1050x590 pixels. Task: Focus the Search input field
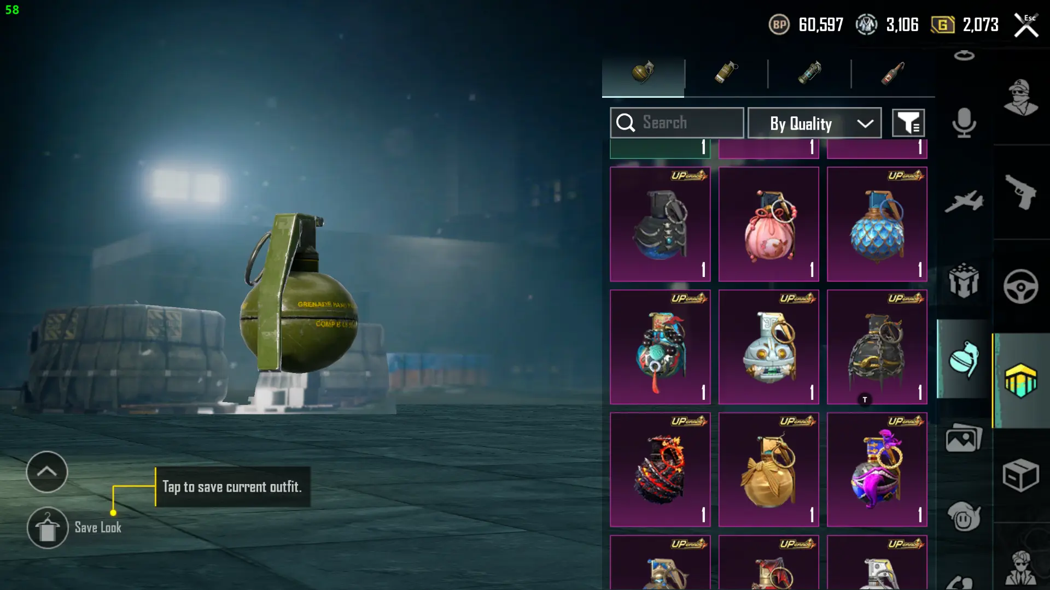click(676, 123)
